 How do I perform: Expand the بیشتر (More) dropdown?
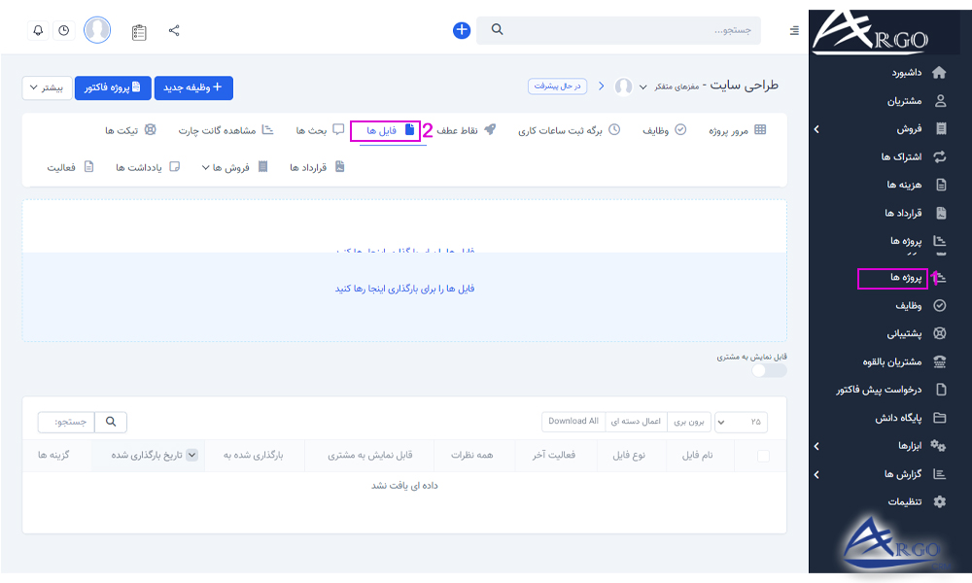[x=47, y=87]
